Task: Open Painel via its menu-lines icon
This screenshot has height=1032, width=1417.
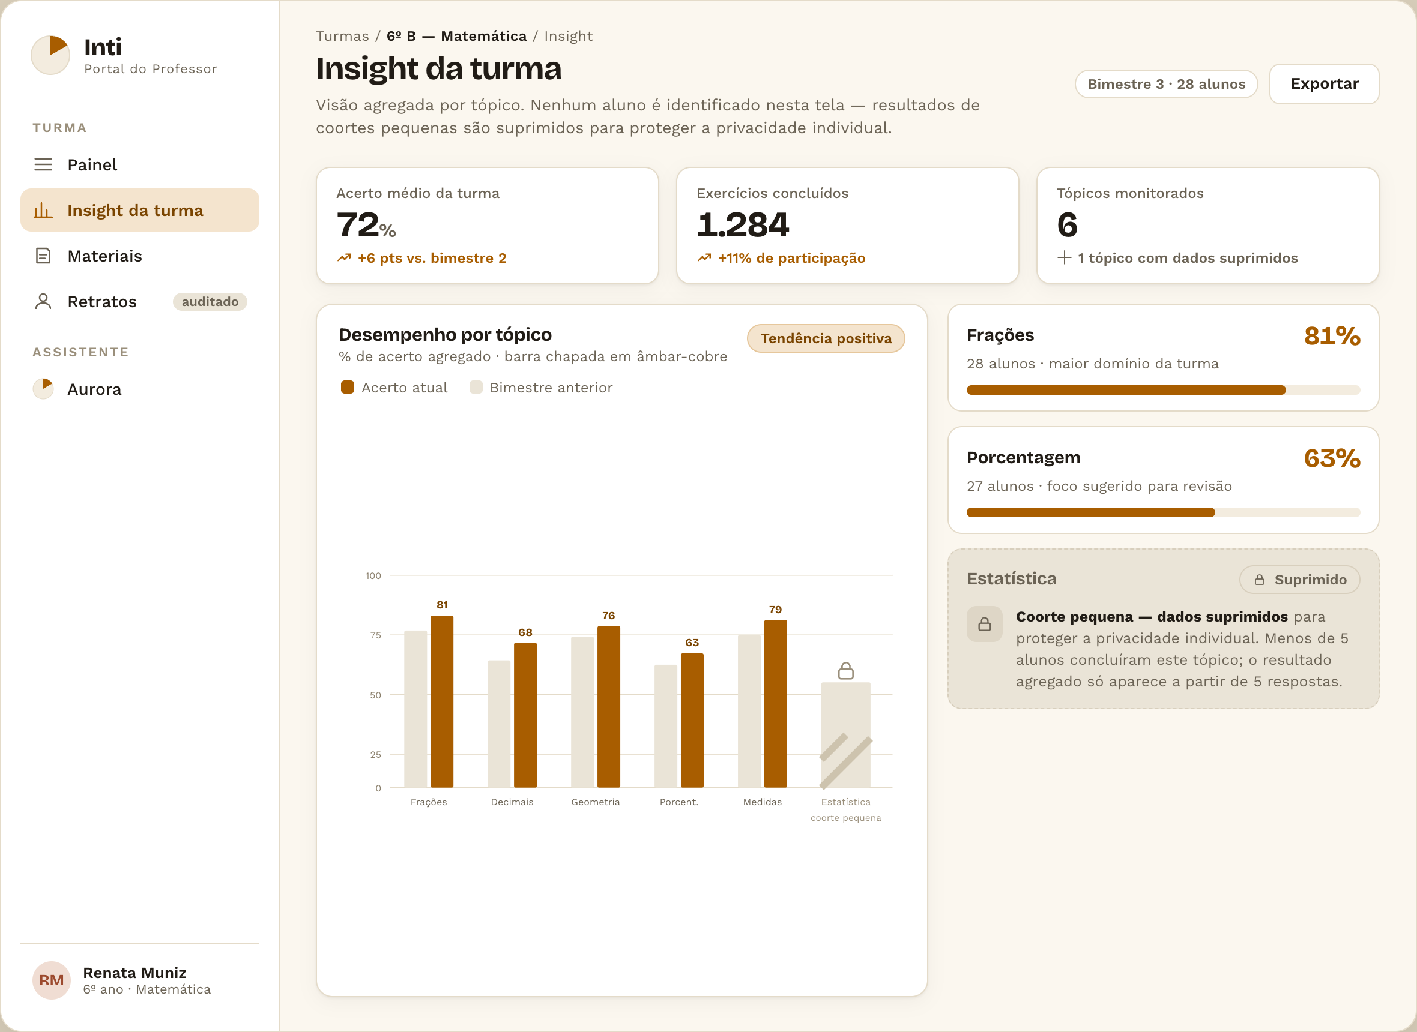Action: (43, 164)
